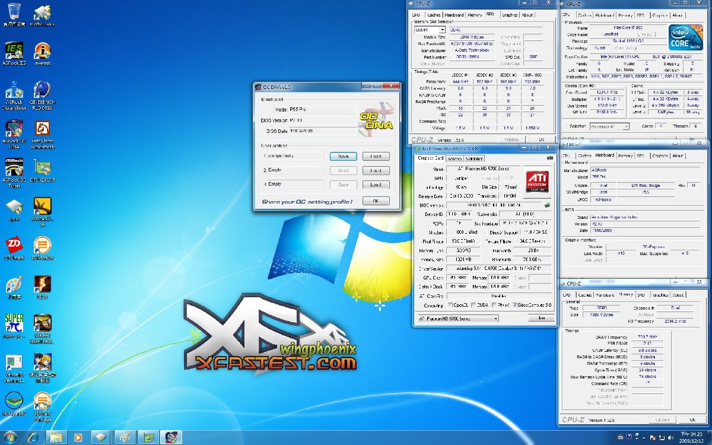The image size is (712, 445).
Task: Launch ASRock Instant Boot icon
Action: (14, 95)
